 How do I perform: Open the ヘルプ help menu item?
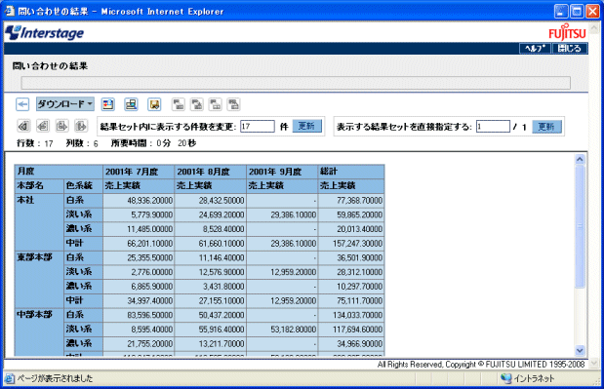(x=535, y=48)
